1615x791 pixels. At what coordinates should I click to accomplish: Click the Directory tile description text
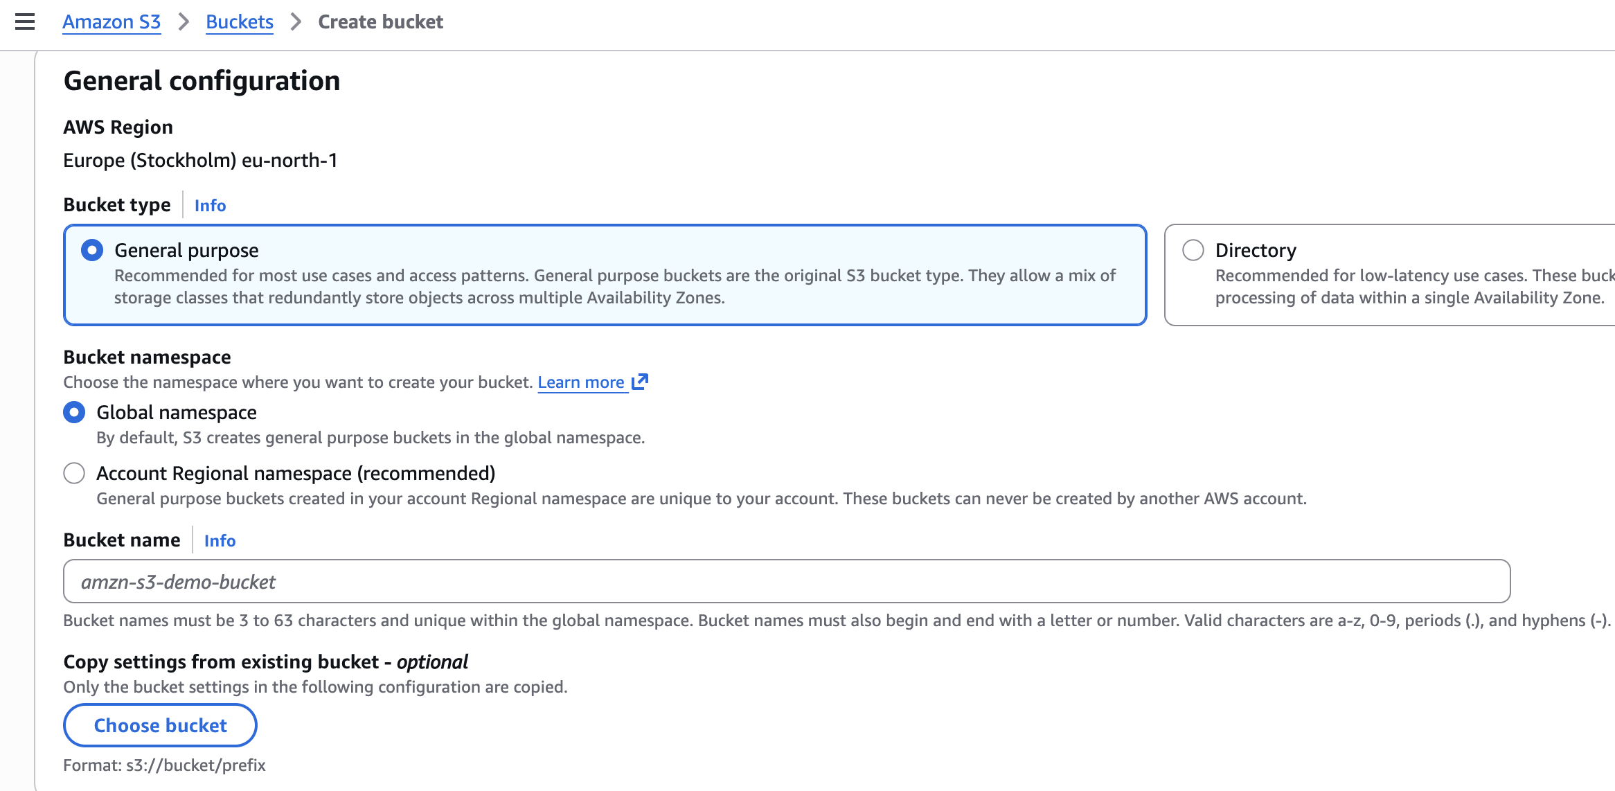click(x=1409, y=287)
